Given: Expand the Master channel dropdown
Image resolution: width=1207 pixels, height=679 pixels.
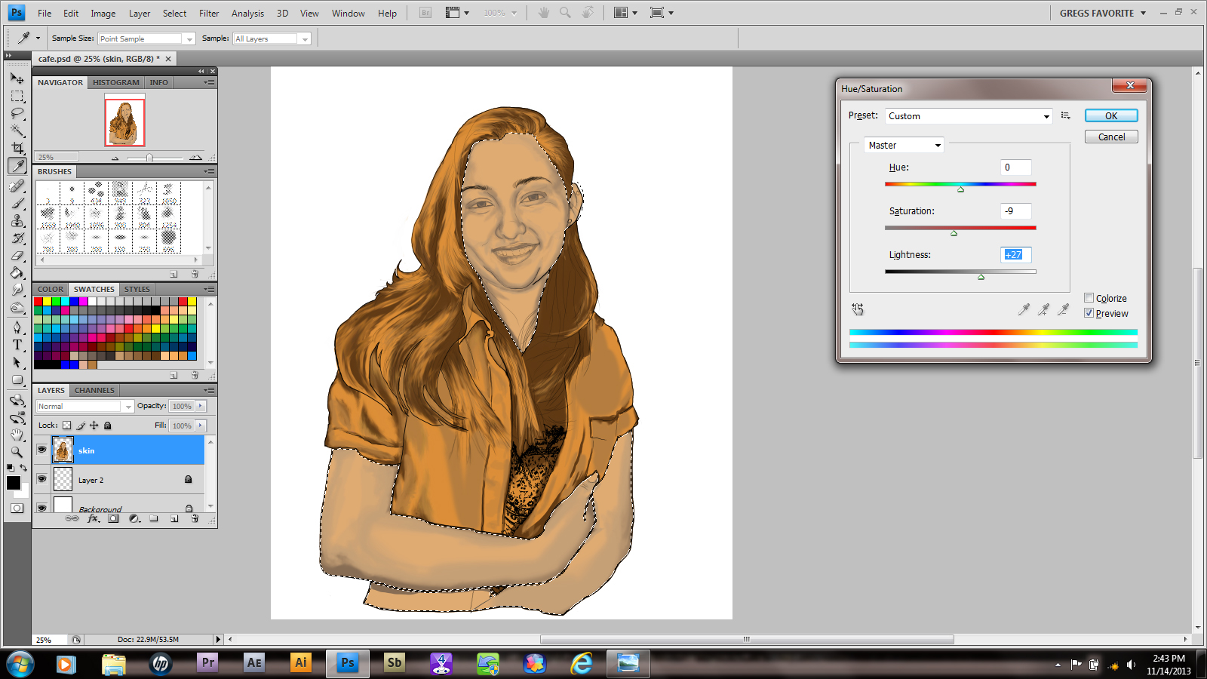Looking at the screenshot, I should 904,146.
